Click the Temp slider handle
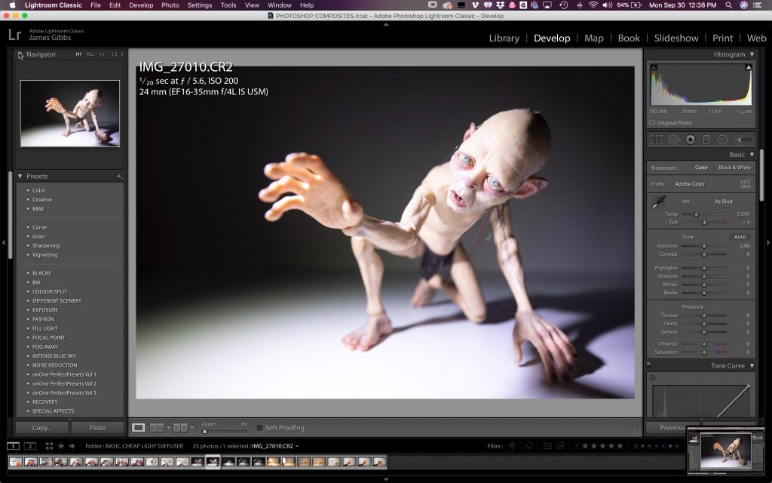The height and width of the screenshot is (483, 772). (696, 214)
